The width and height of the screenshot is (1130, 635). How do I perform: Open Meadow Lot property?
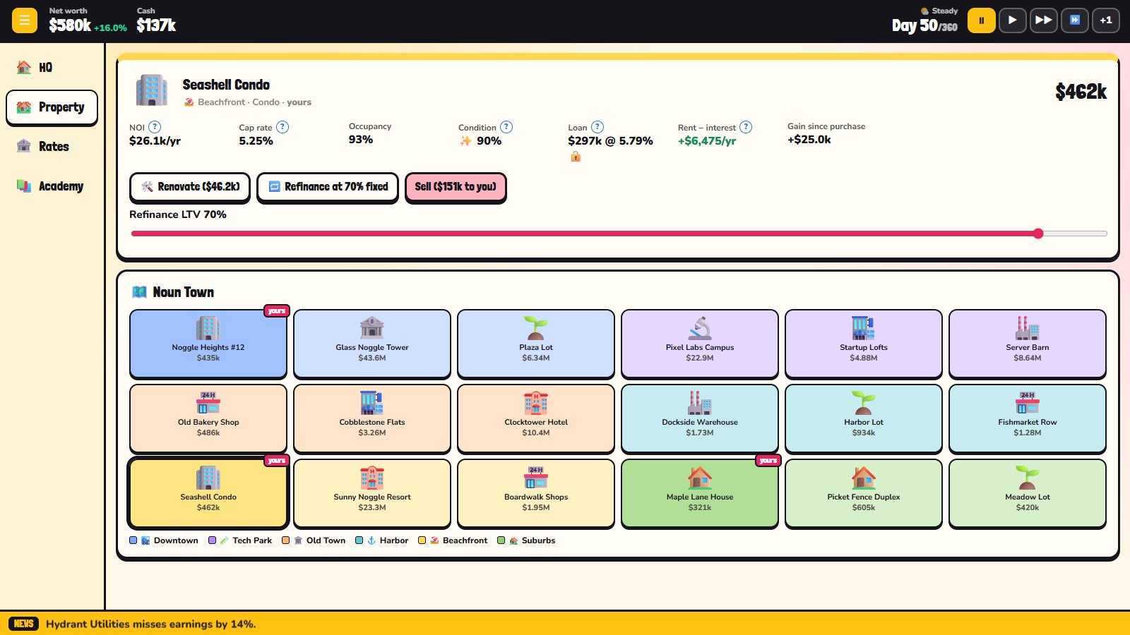pyautogui.click(x=1028, y=493)
